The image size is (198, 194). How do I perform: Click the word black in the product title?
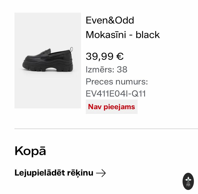tap(148, 35)
